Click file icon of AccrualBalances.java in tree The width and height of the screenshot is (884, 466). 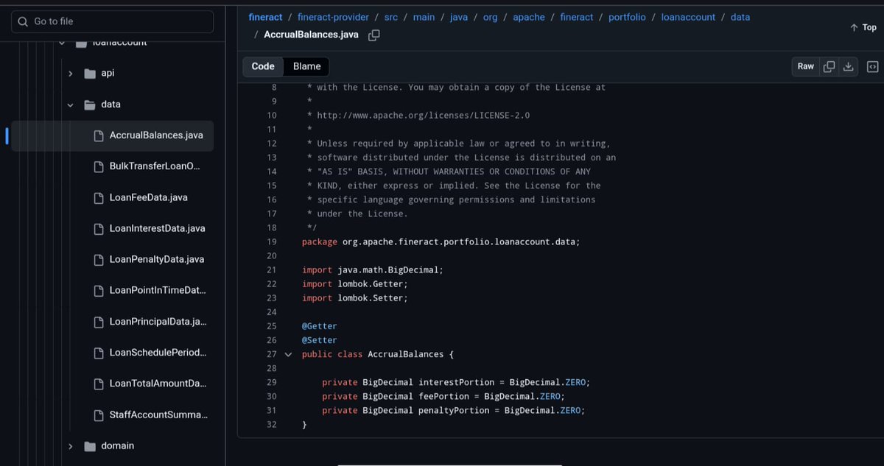[99, 135]
